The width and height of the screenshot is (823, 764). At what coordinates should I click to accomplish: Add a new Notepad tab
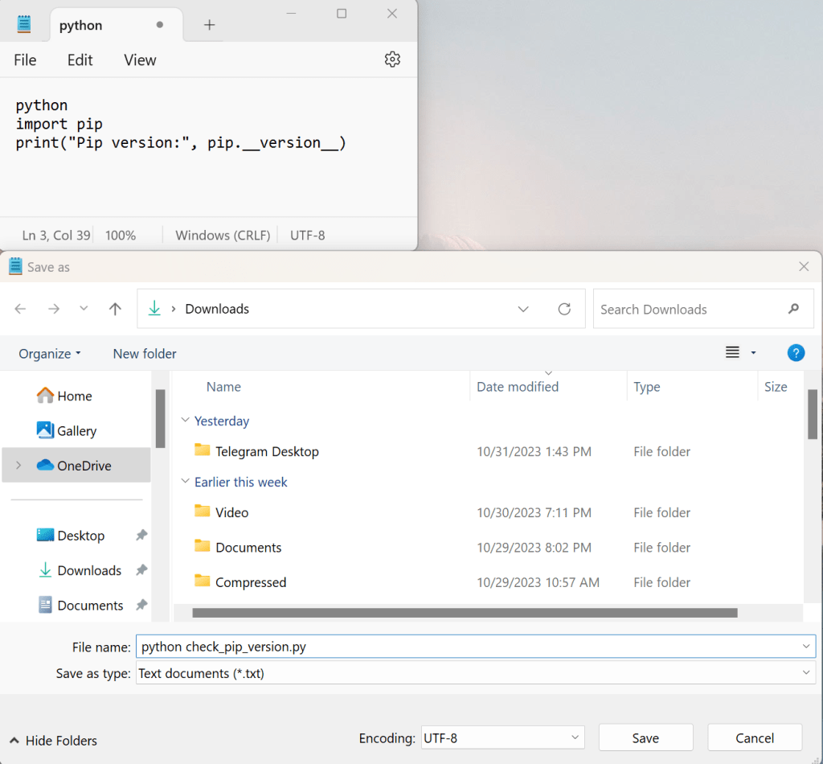click(209, 25)
